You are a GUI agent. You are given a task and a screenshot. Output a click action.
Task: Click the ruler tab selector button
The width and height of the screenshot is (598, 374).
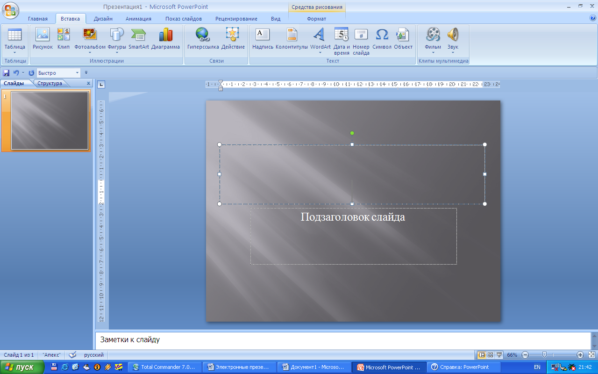pos(101,85)
